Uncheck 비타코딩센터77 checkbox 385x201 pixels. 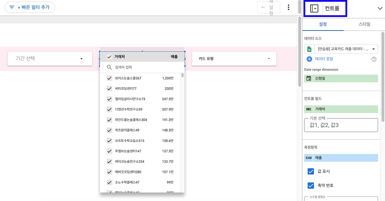point(109,89)
